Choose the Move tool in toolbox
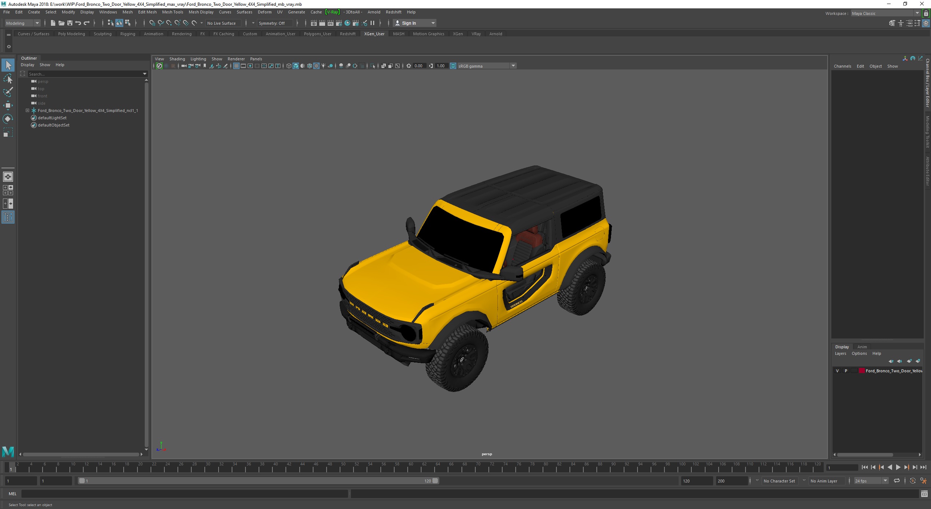The height and width of the screenshot is (509, 931). point(8,105)
